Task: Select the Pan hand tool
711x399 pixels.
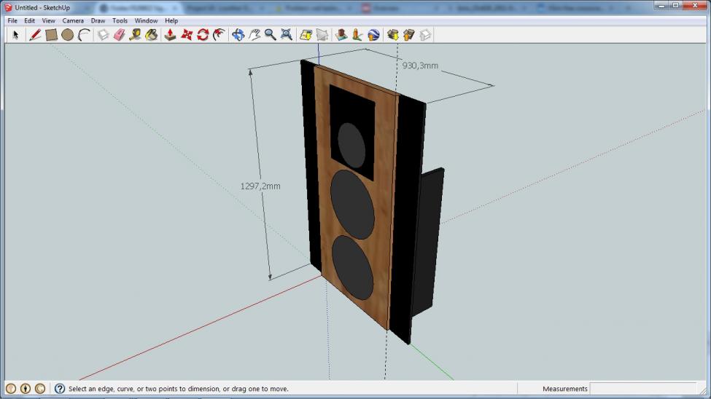Action: 255,35
